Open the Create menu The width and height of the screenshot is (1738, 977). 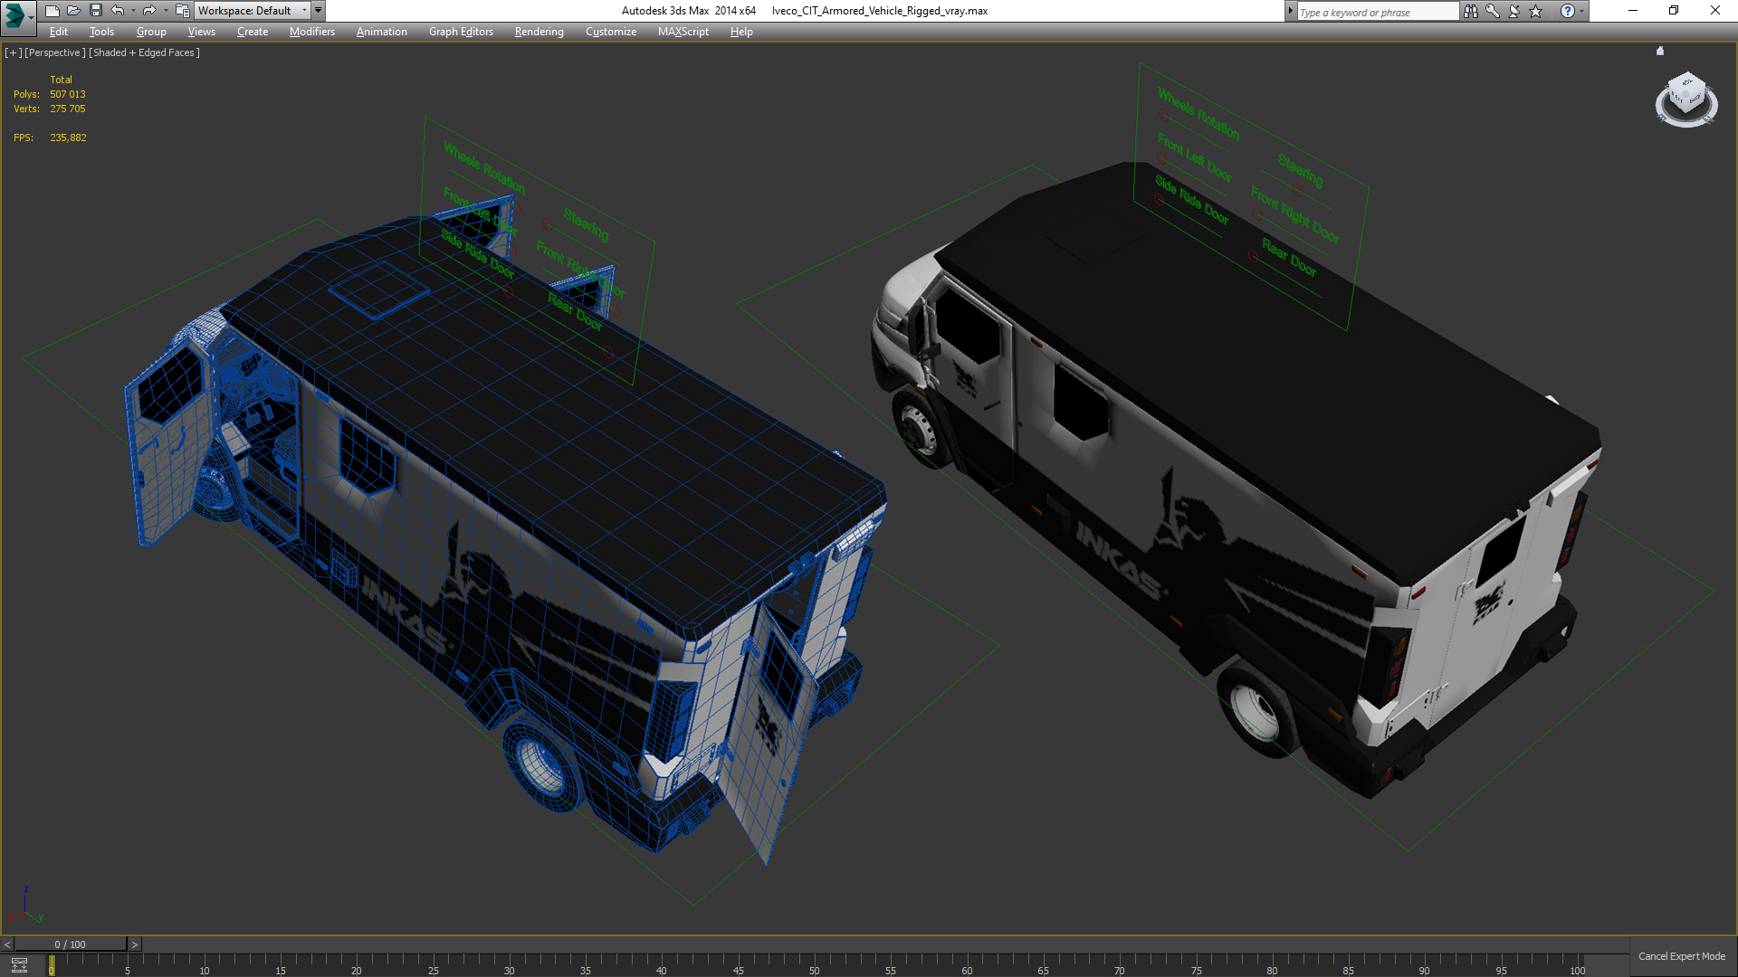pos(253,32)
